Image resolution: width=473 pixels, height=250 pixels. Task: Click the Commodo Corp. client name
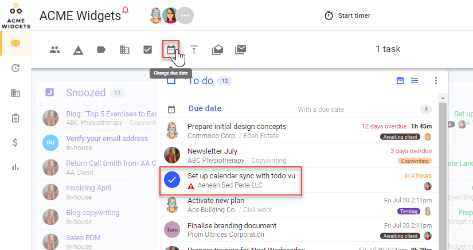pyautogui.click(x=212, y=136)
